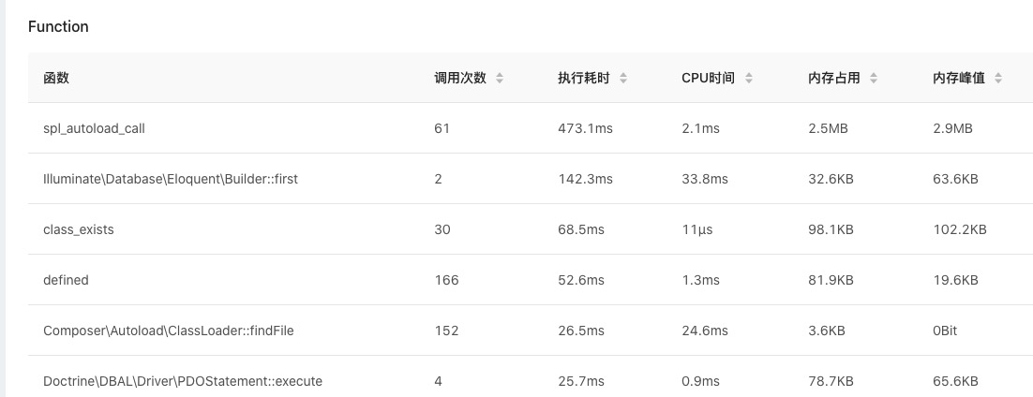Click the 执行耗时 header text
Screen dimensions: 1033x397
(x=584, y=79)
